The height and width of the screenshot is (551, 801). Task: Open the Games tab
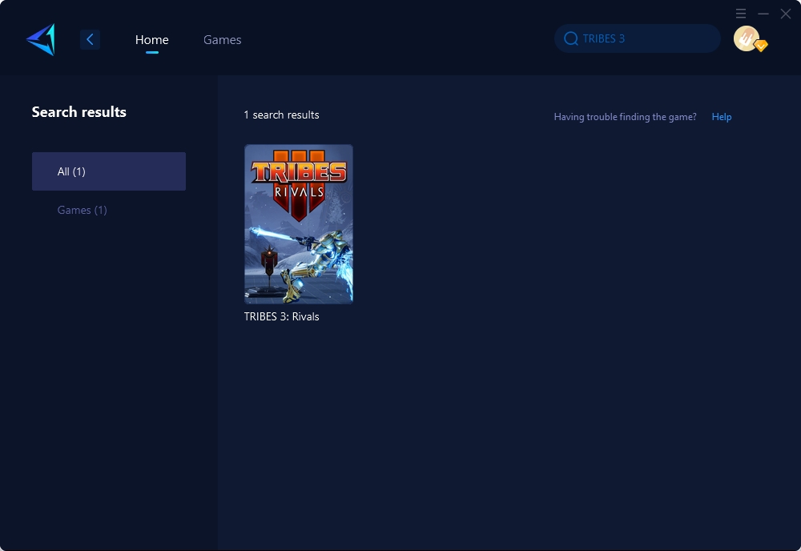[222, 40]
